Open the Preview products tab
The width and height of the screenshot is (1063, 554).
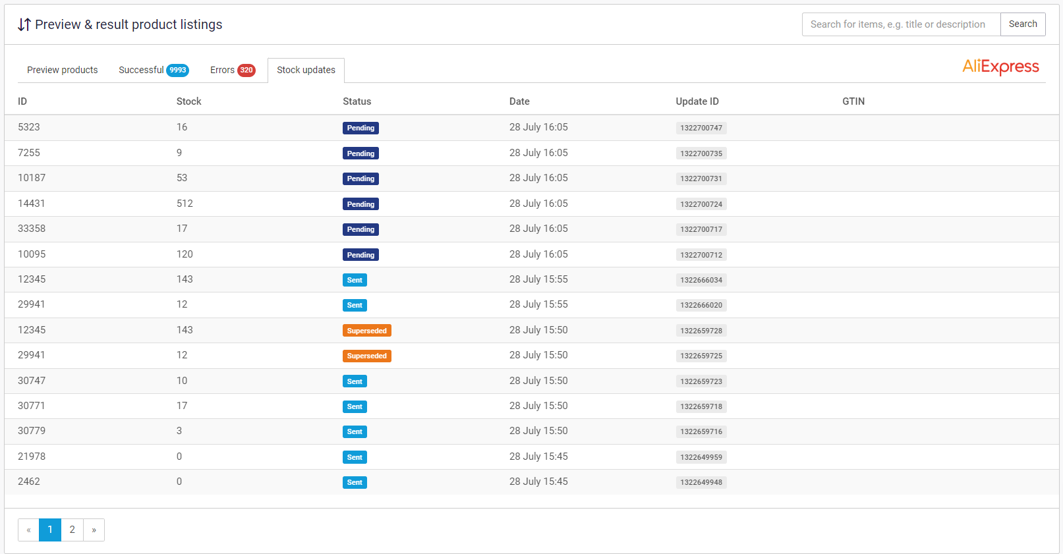click(x=62, y=70)
